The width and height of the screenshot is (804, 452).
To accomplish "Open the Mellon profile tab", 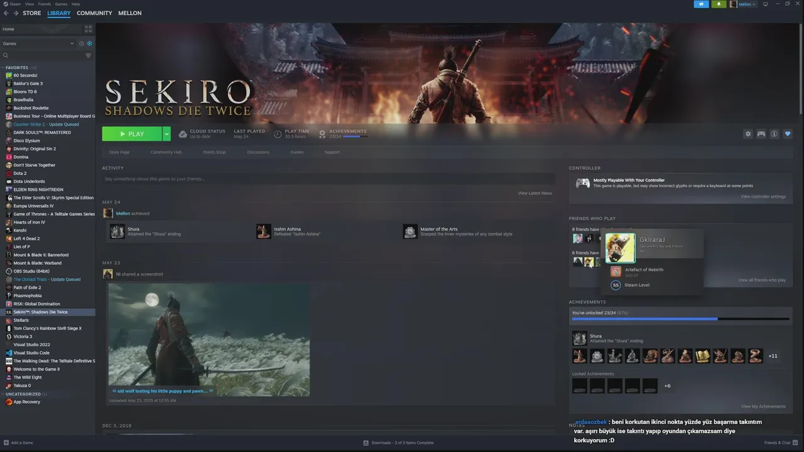I will 130,13.
